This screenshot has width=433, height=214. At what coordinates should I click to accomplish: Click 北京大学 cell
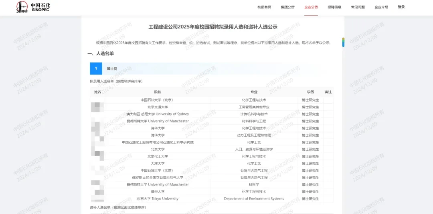(158, 149)
